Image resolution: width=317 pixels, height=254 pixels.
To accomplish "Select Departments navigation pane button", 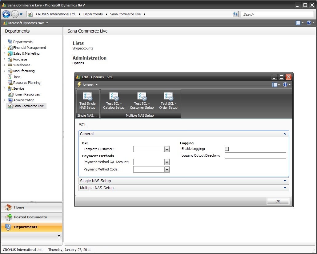I will (x=32, y=227).
